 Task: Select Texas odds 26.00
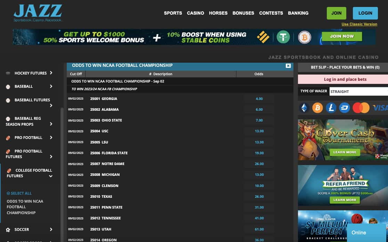point(259,197)
